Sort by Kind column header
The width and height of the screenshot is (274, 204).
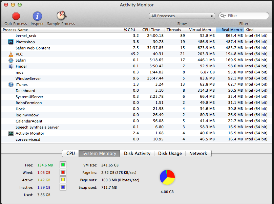(258, 30)
